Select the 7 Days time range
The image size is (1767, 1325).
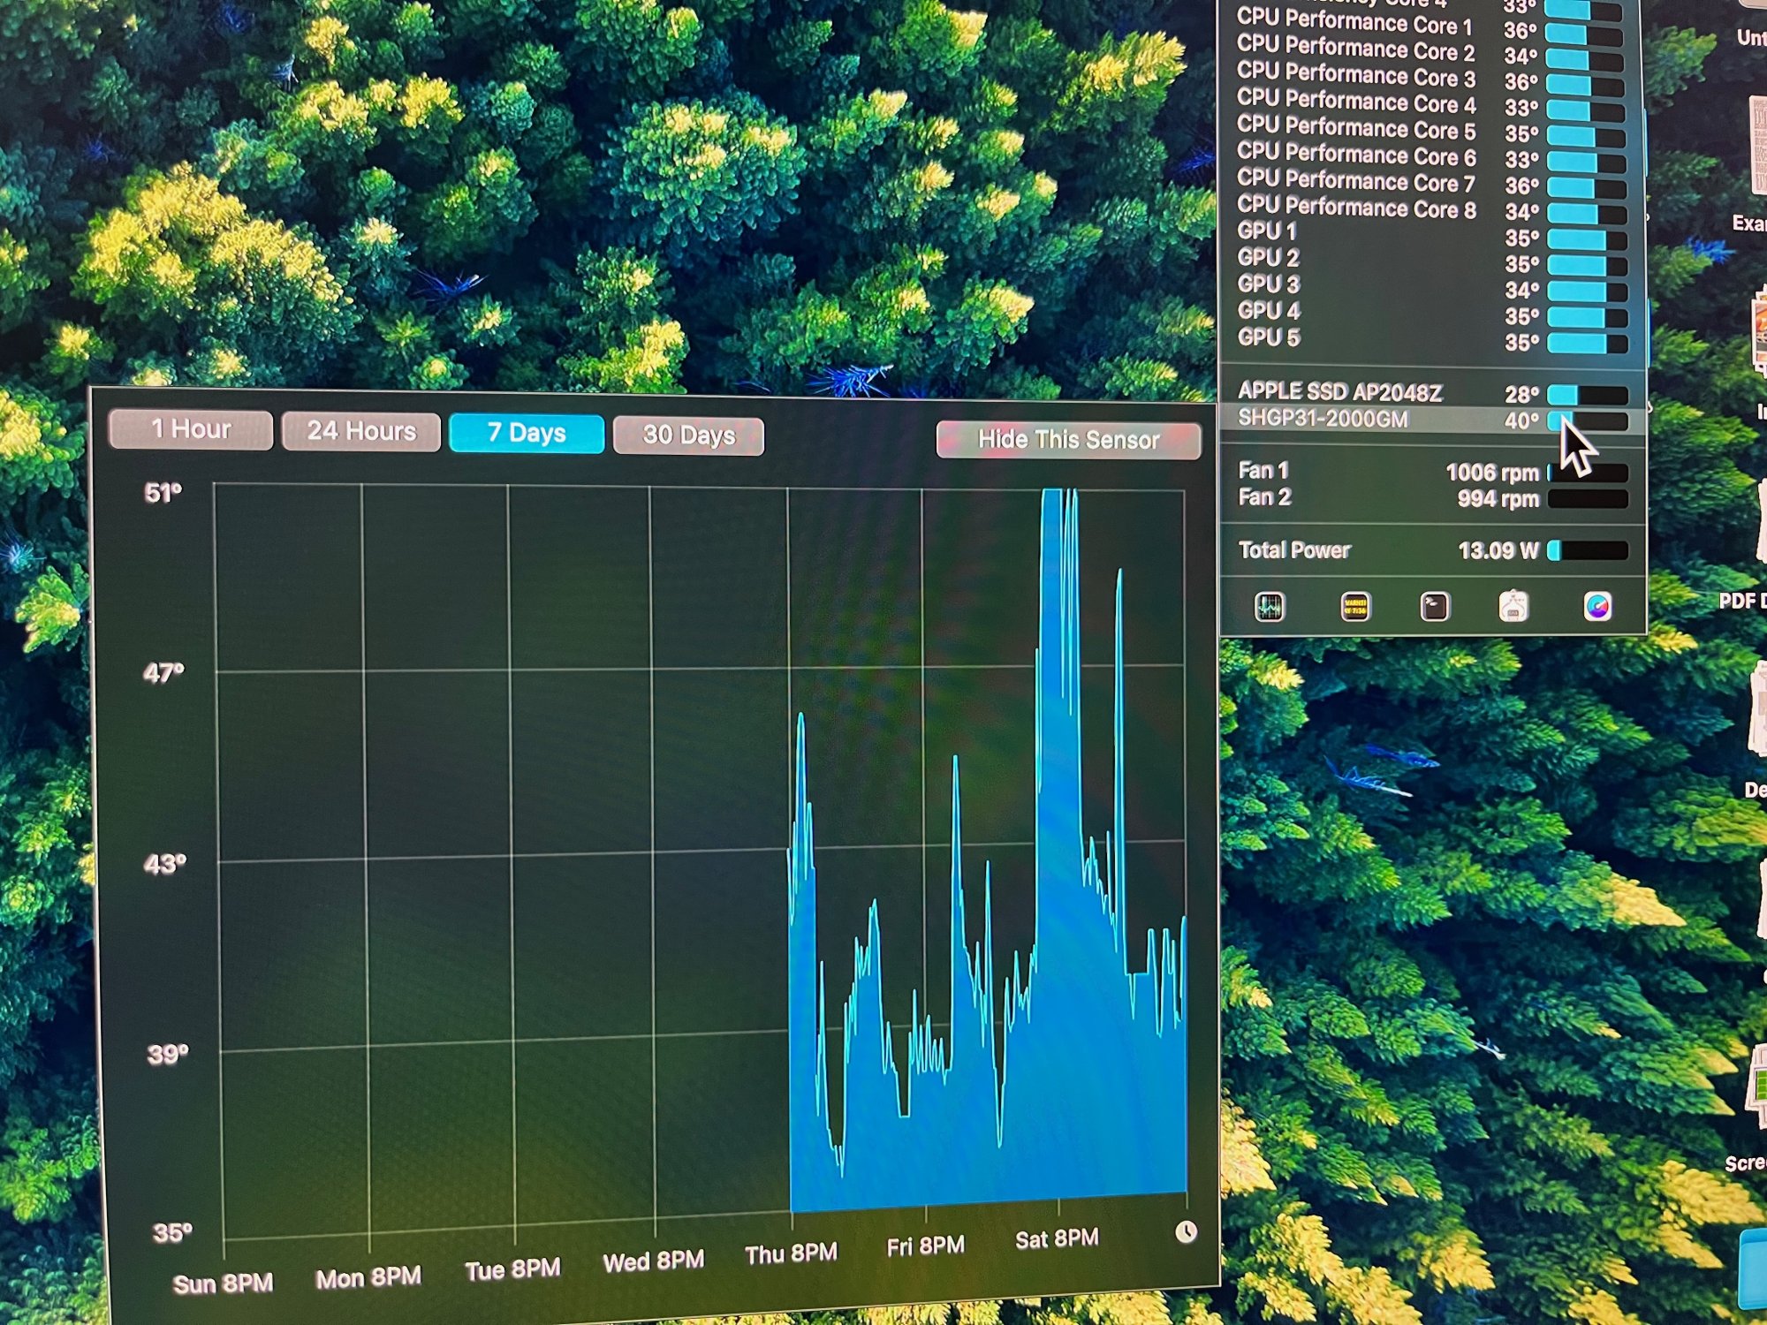click(x=527, y=433)
